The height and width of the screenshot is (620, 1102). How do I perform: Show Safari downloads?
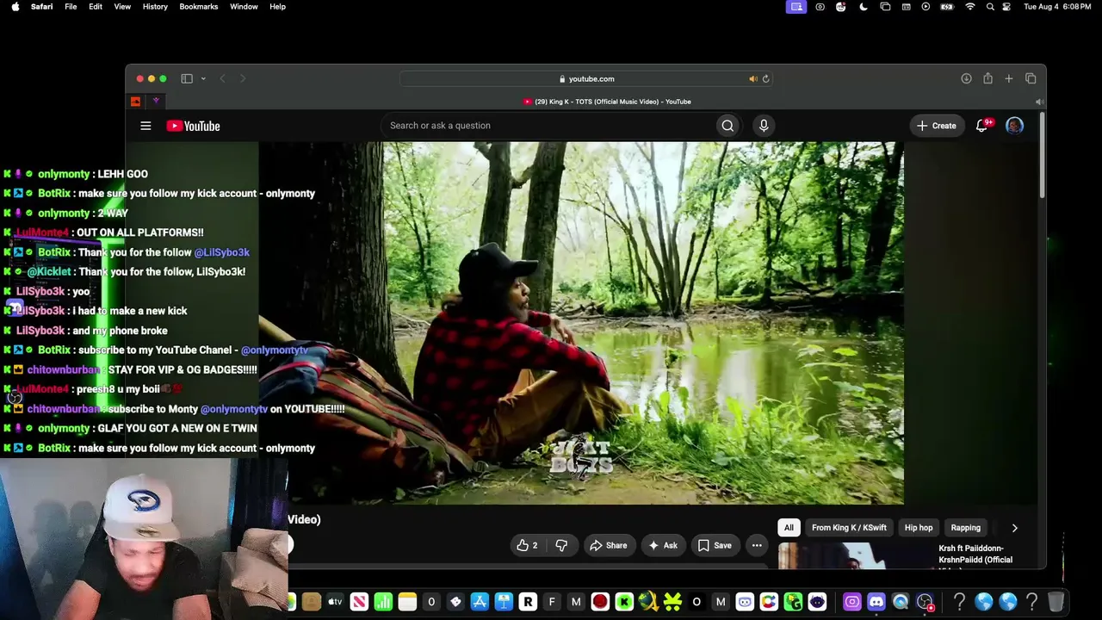click(x=966, y=78)
